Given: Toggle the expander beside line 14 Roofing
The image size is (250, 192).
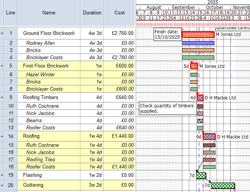Looking at the screenshot, I should click(2, 136).
